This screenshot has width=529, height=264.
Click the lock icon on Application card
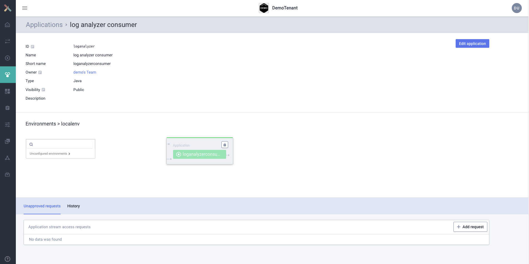coord(225,145)
